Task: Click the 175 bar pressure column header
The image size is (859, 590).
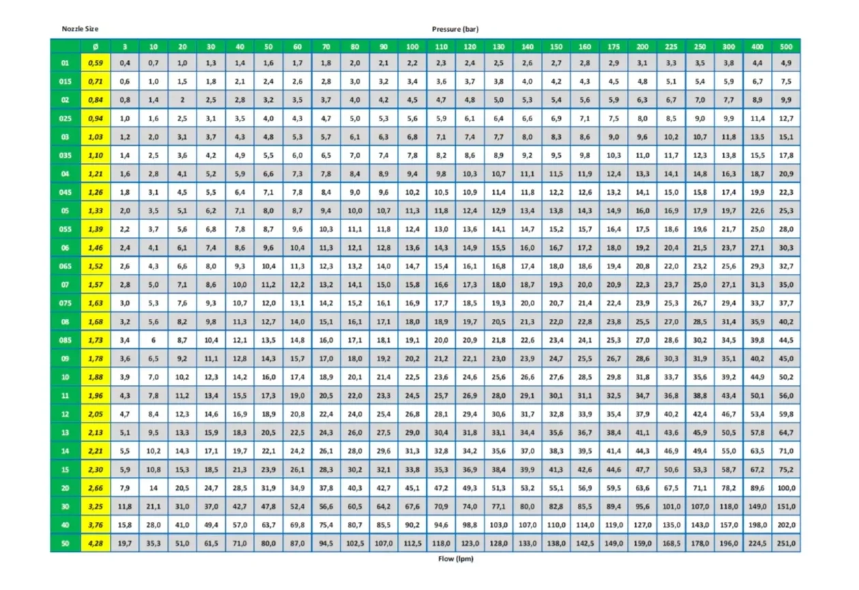Action: (x=613, y=47)
